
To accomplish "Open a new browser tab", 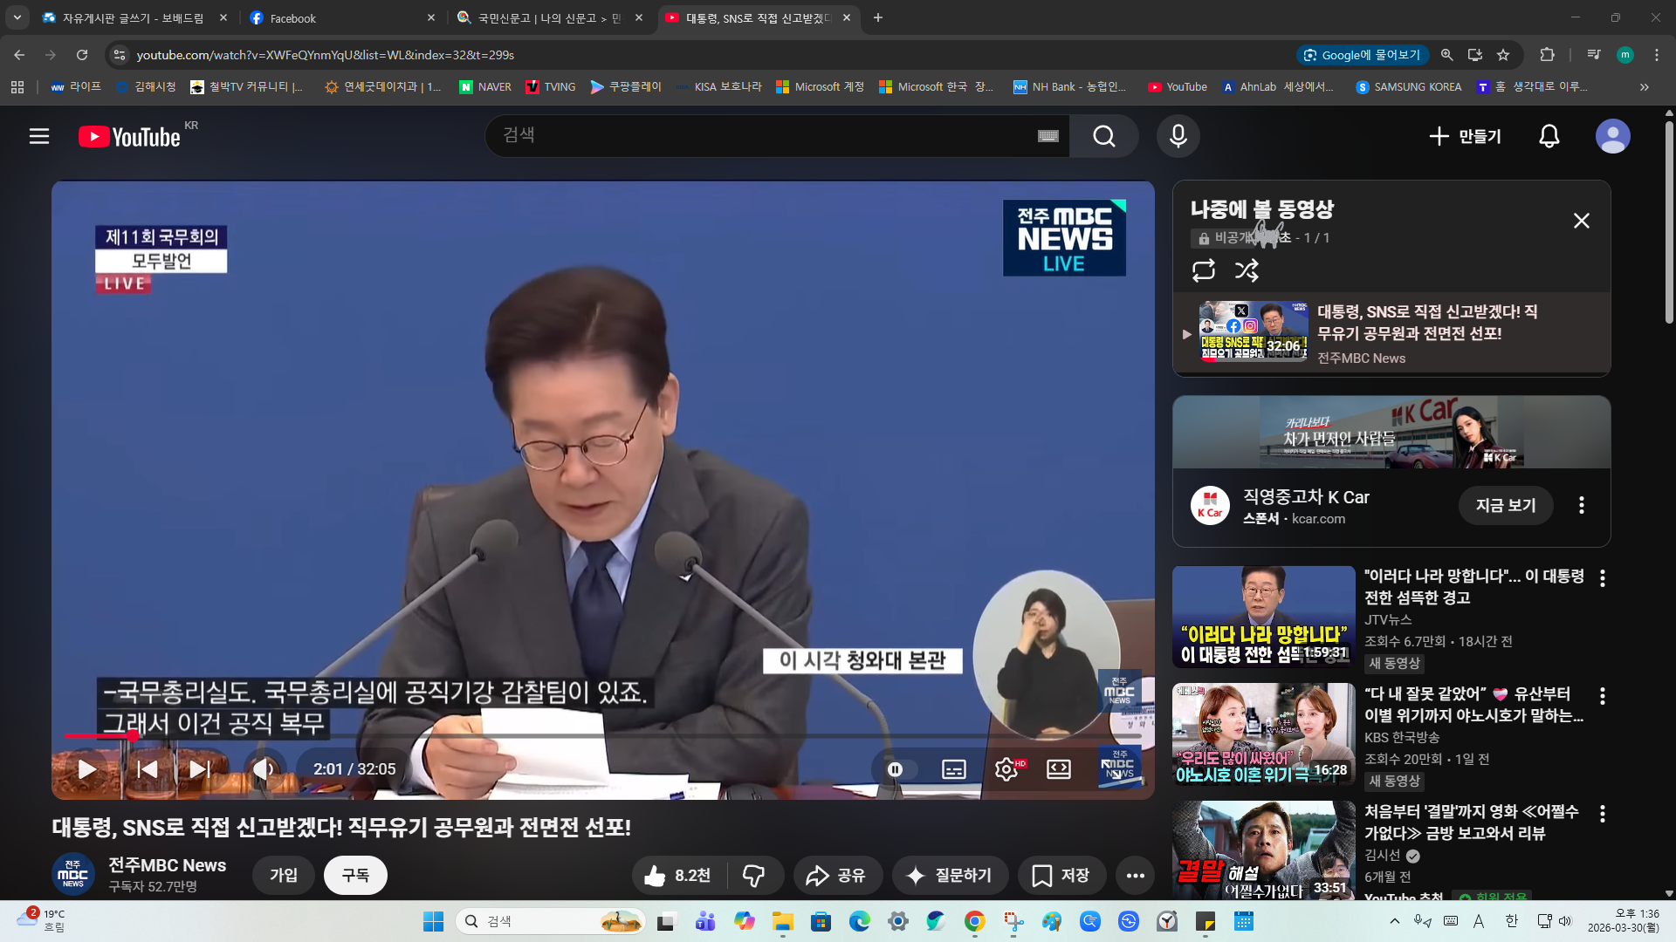I will [x=878, y=17].
